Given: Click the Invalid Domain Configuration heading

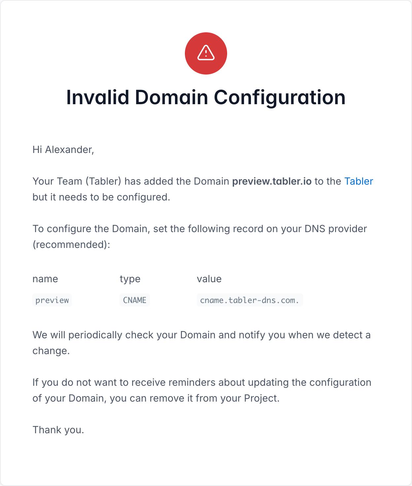Looking at the screenshot, I should 206,97.
